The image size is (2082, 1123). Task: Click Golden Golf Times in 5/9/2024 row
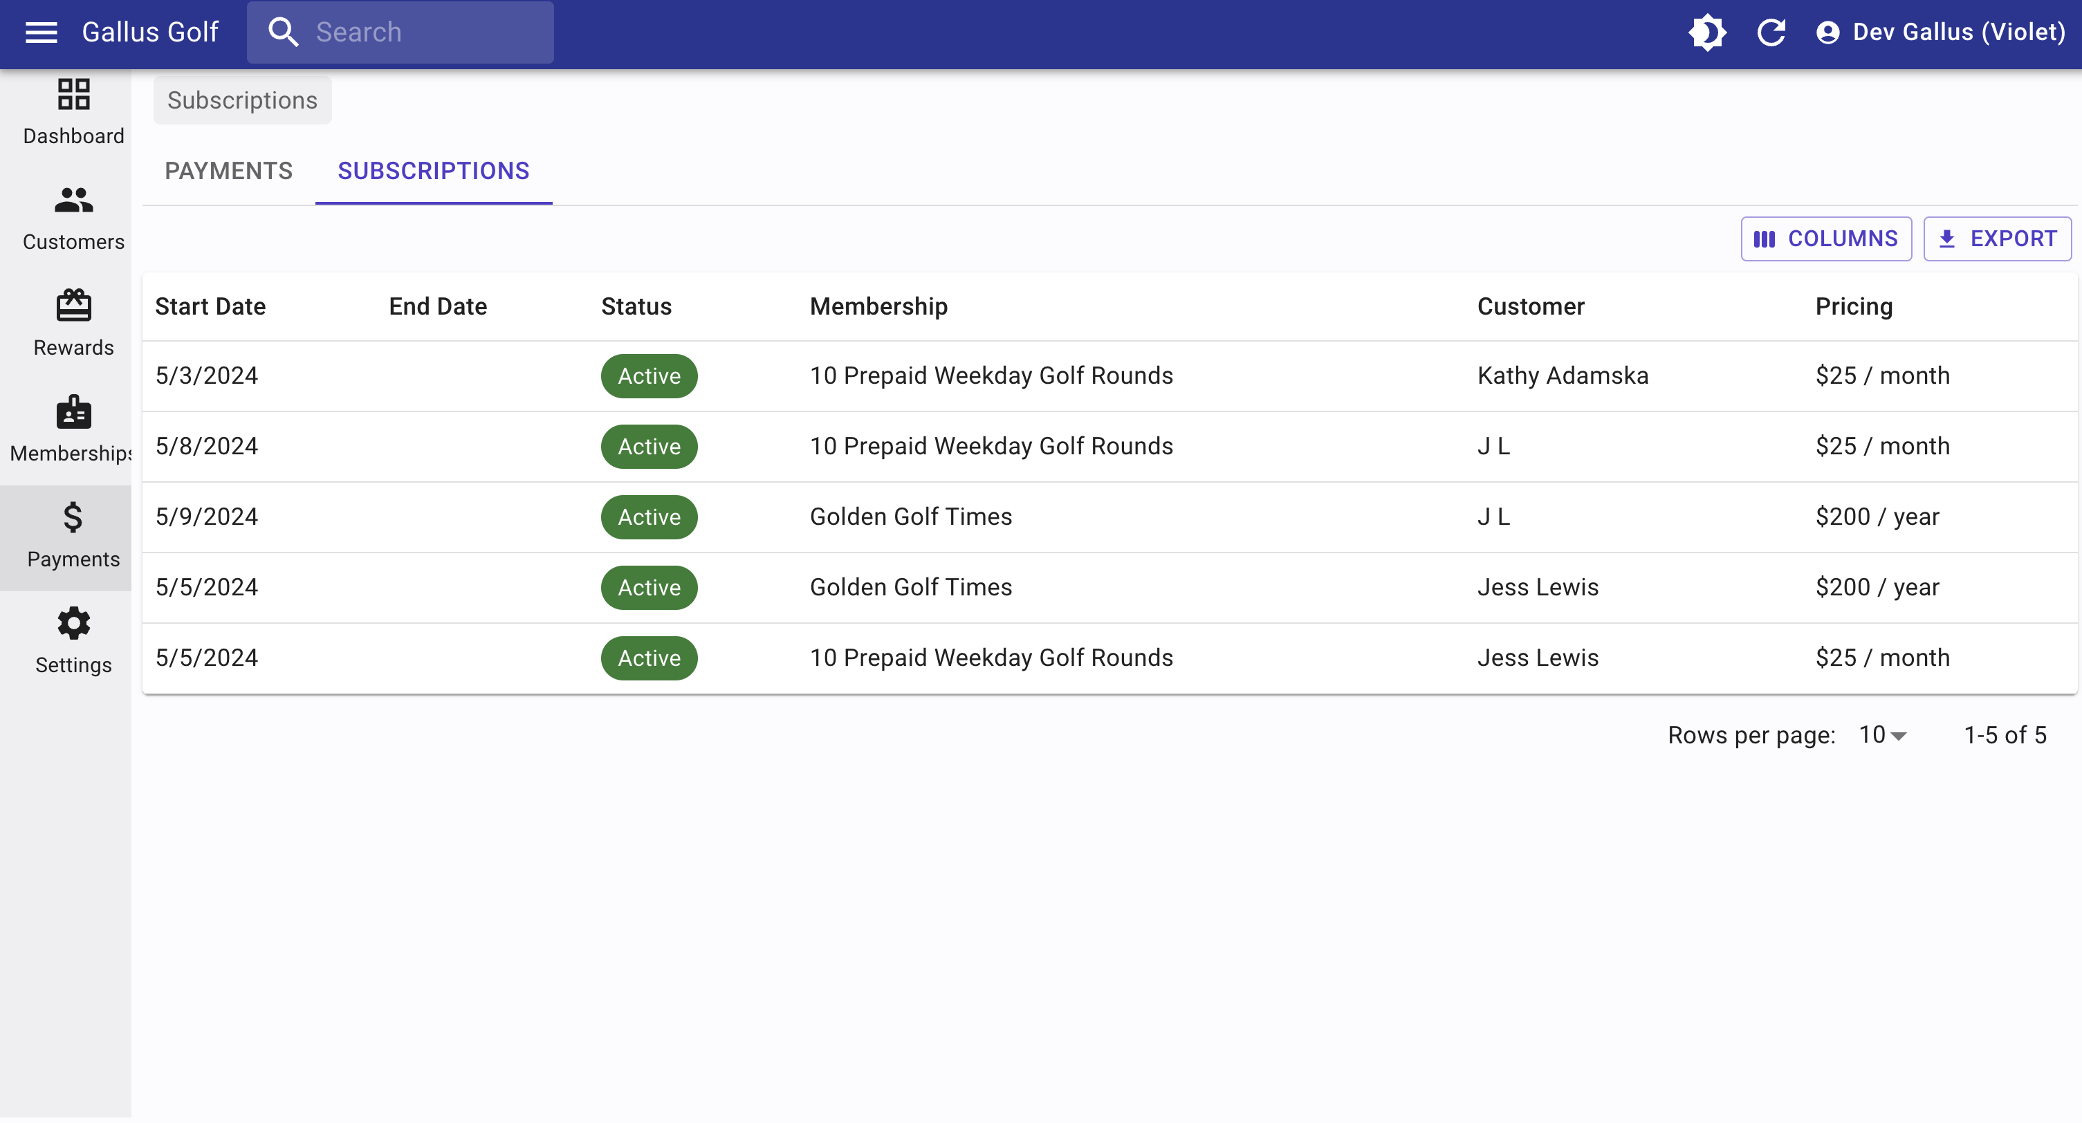pyautogui.click(x=911, y=517)
